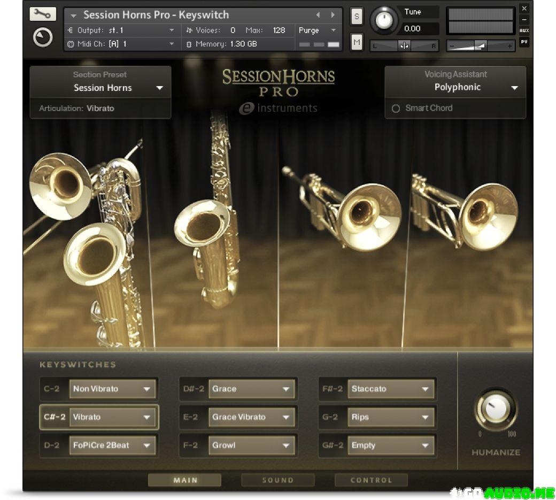
Task: Open the F-2 Growl dropdown
Action: pos(252,445)
